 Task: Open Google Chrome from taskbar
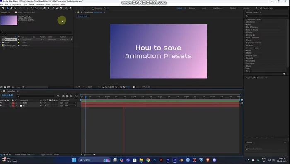point(148,160)
